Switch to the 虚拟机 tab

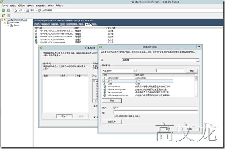pos(55,25)
